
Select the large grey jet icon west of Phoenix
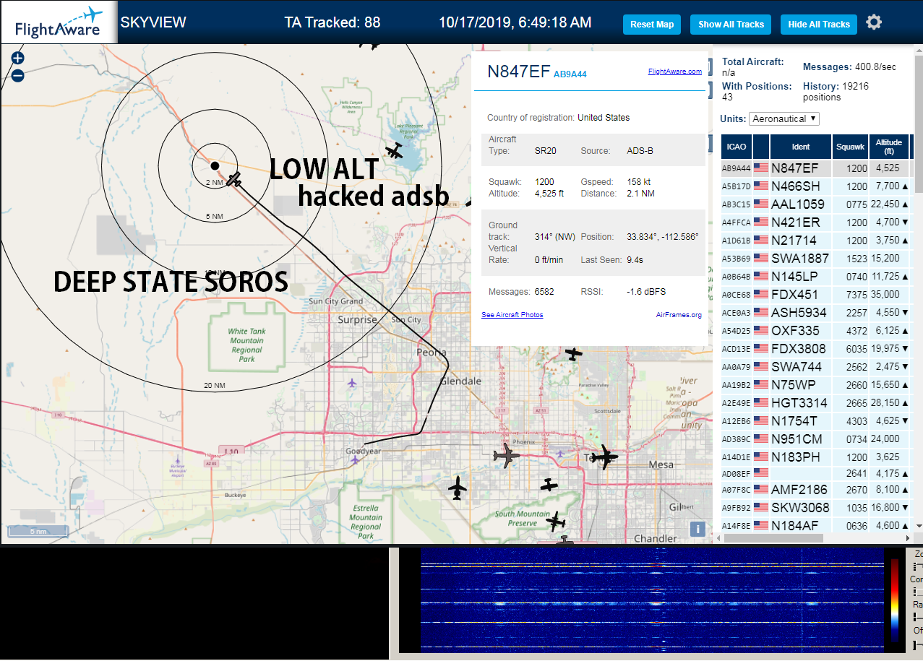506,455
